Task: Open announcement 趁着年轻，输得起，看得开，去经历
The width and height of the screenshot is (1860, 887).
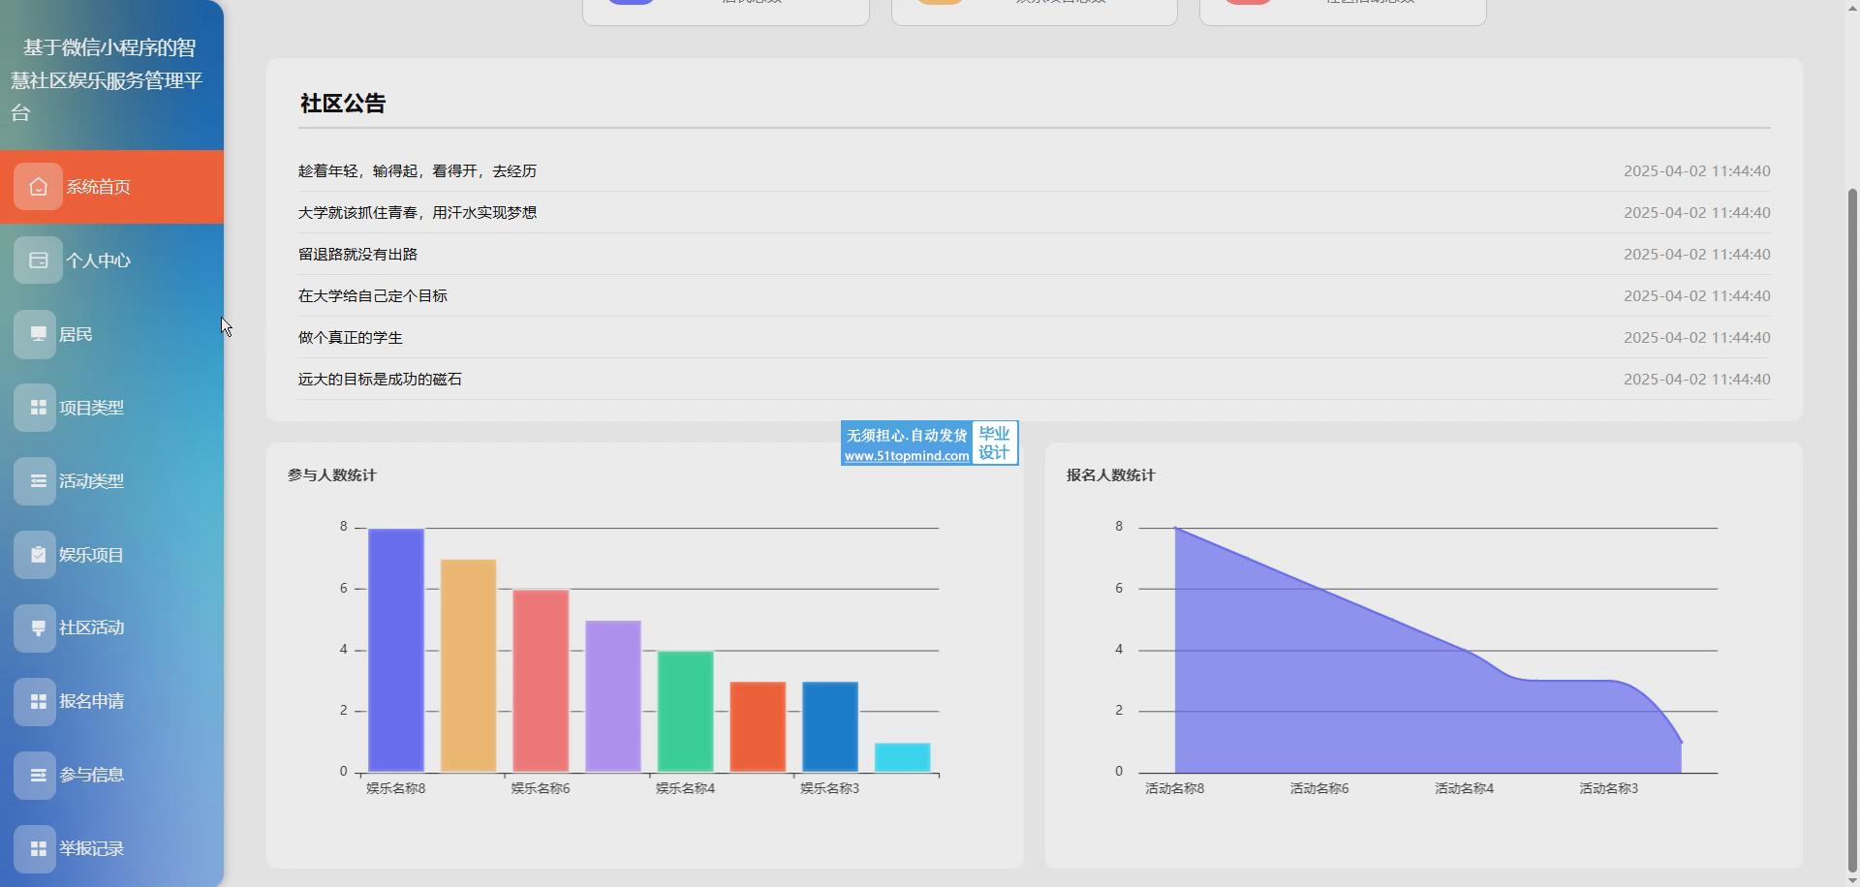Action: click(418, 171)
